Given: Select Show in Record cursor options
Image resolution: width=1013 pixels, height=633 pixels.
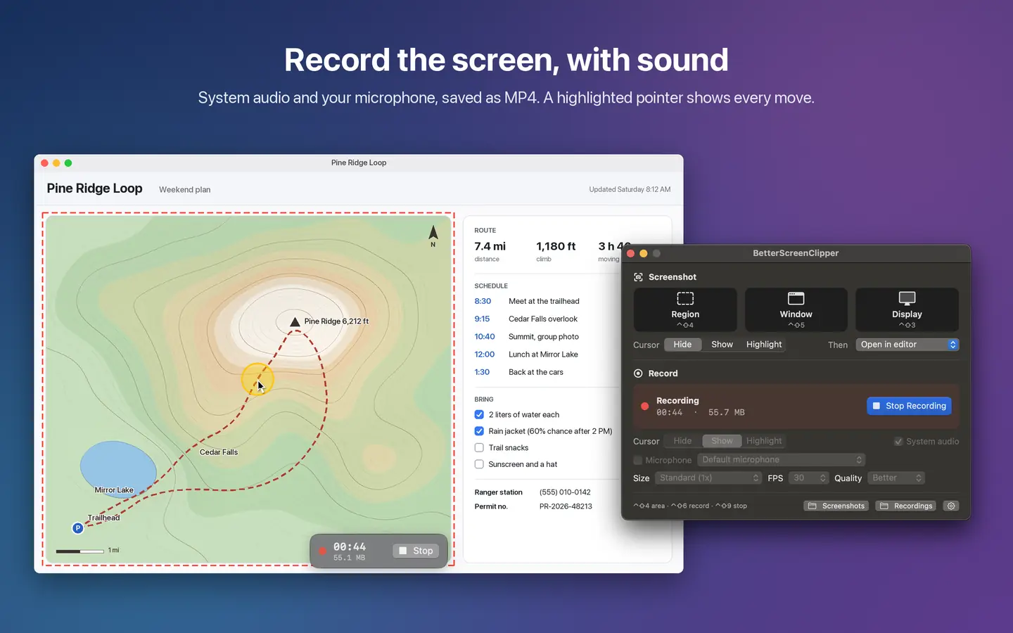Looking at the screenshot, I should pyautogui.click(x=722, y=441).
